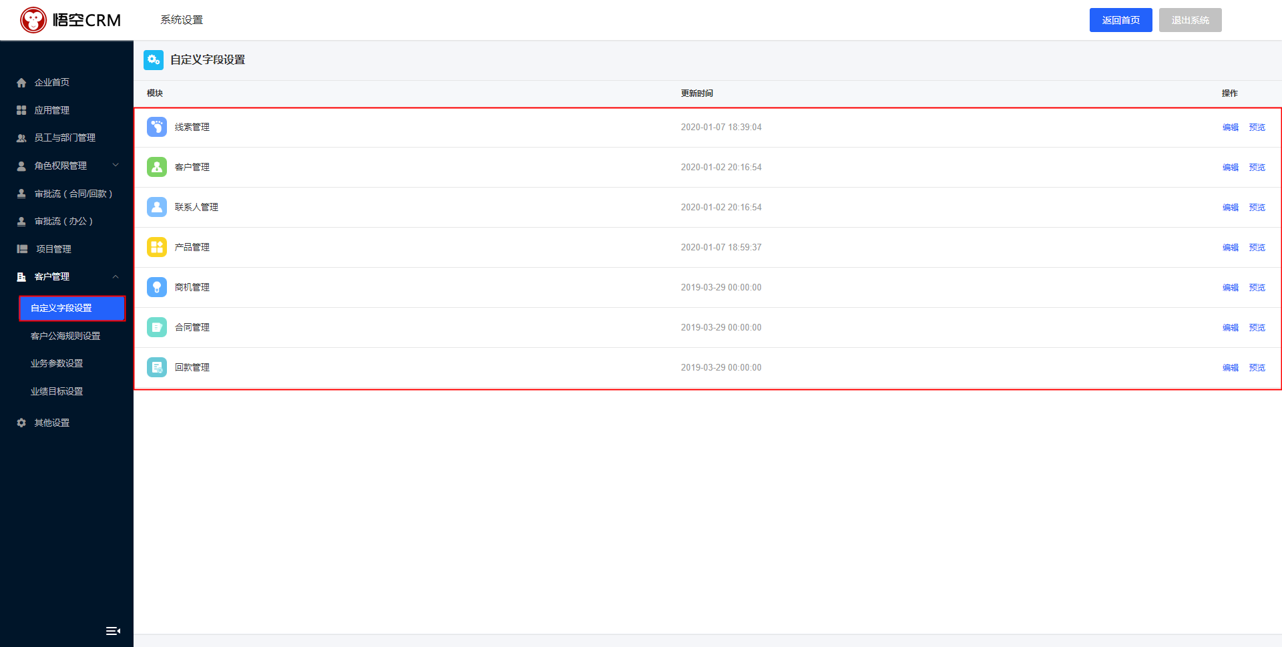Click the 商机管理 module name

[192, 287]
